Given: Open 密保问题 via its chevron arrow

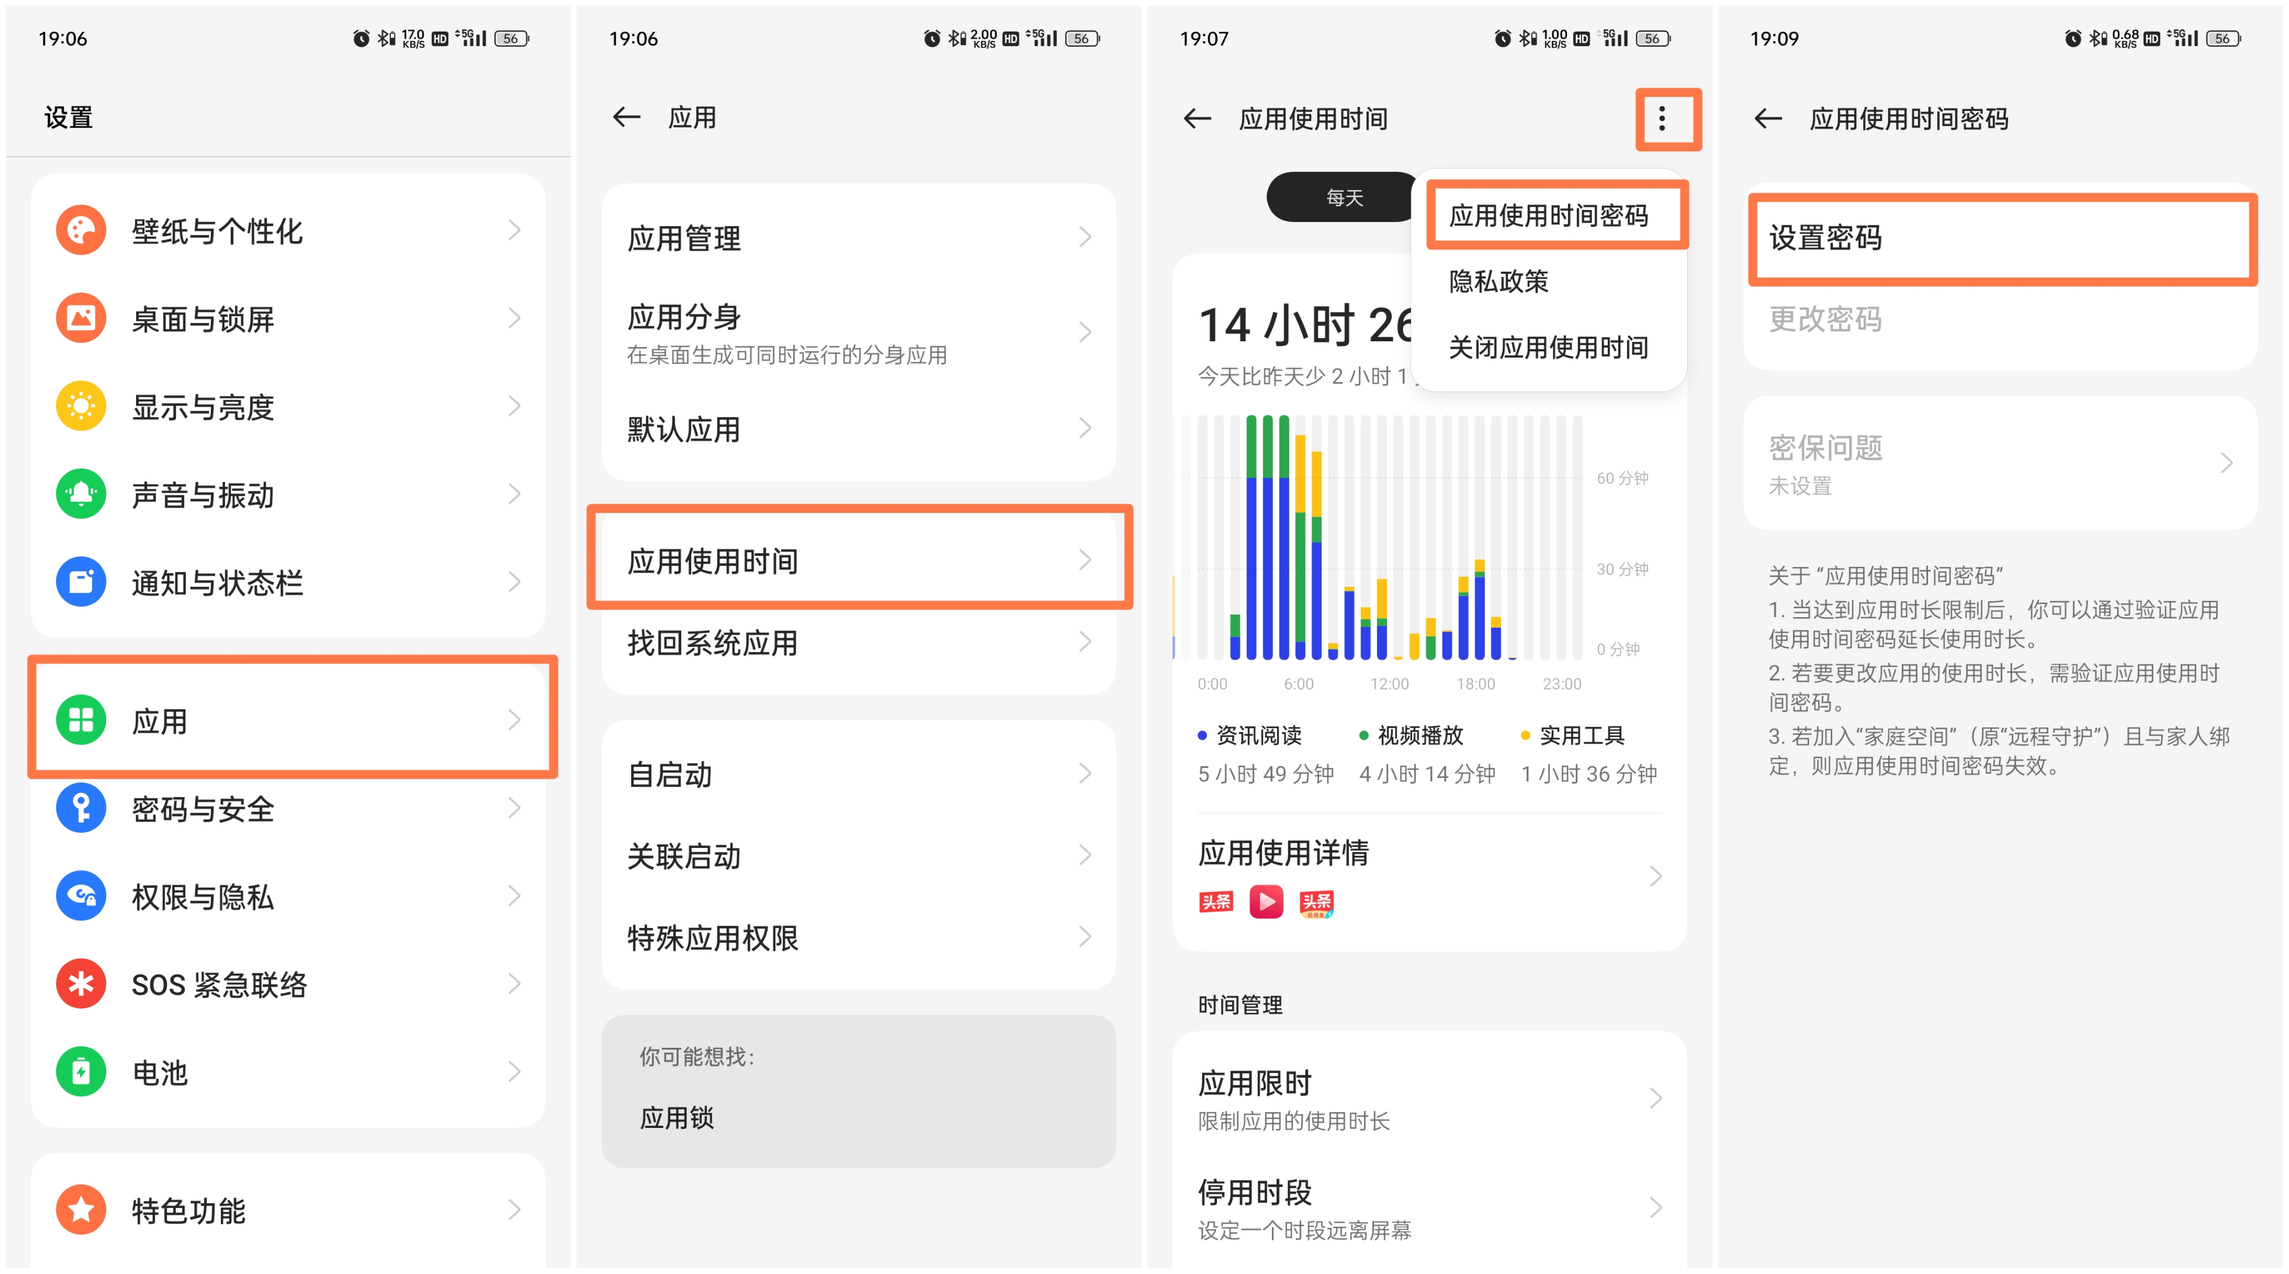Looking at the screenshot, I should point(2227,463).
